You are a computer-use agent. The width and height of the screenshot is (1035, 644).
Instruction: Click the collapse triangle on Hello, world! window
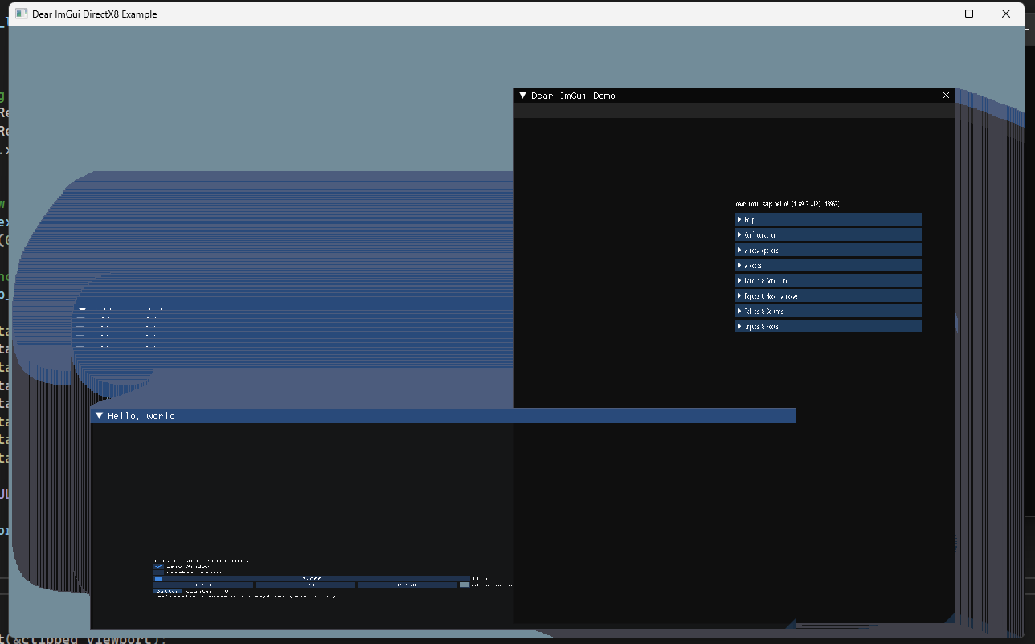pyautogui.click(x=100, y=415)
